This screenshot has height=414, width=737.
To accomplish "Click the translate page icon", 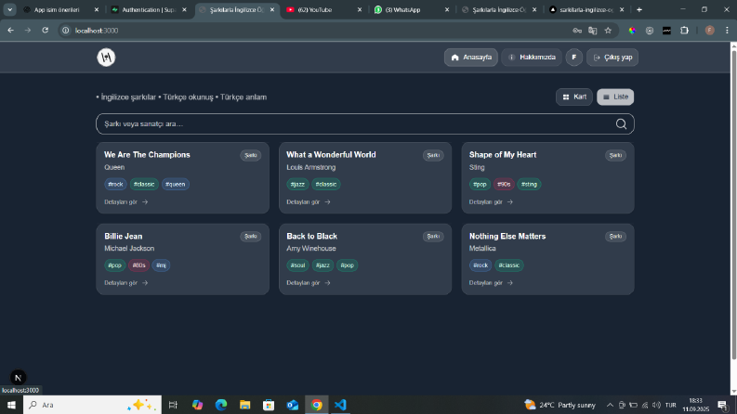I will click(x=593, y=31).
